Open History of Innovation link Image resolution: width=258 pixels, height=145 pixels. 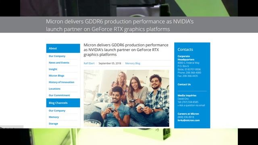pos(61,82)
